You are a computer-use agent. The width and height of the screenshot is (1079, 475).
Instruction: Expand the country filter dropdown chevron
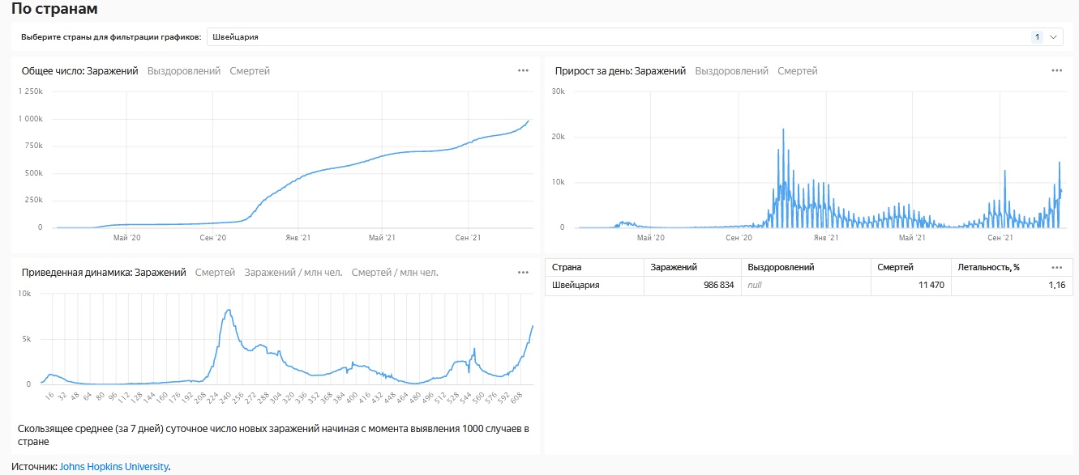point(1054,37)
